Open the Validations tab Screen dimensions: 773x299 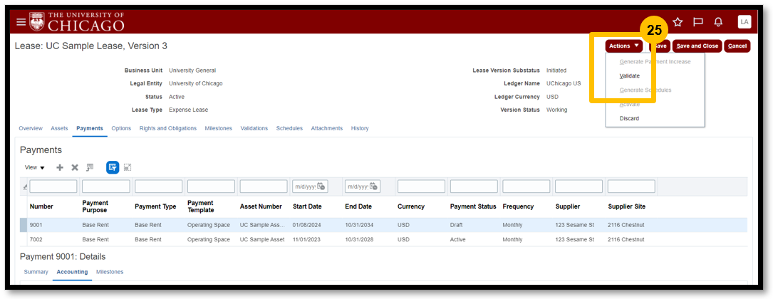click(254, 128)
